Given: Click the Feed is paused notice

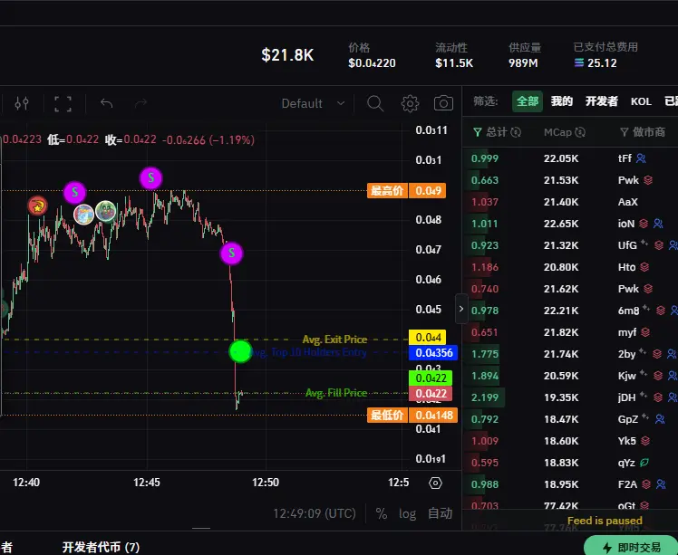Looking at the screenshot, I should tap(605, 521).
